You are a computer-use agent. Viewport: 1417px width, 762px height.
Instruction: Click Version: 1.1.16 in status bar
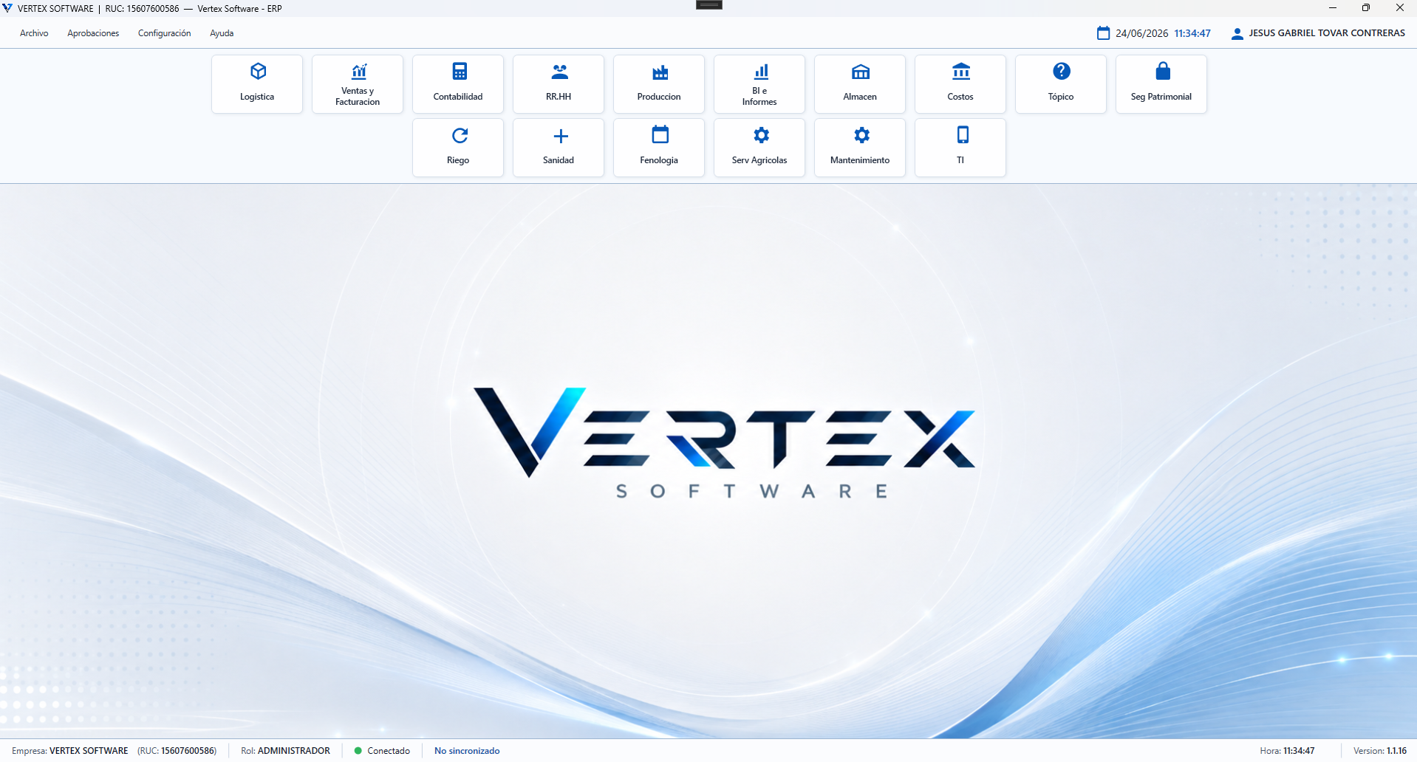coord(1380,751)
